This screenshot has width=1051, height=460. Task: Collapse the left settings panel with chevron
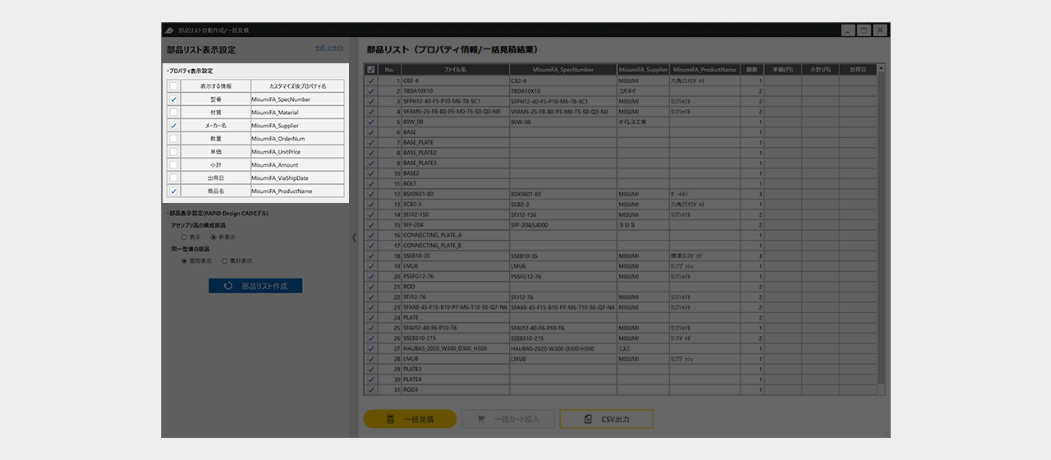click(x=354, y=237)
